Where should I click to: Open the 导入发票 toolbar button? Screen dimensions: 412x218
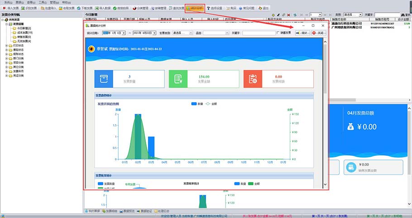(10, 8)
